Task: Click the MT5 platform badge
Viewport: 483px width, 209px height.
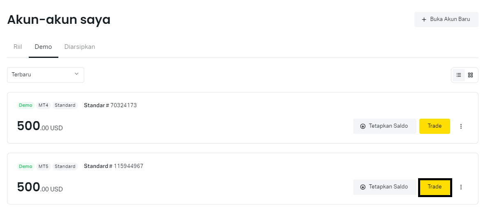Action: click(x=44, y=166)
